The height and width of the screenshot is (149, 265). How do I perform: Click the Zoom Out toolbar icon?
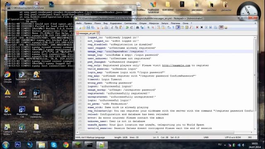[x=153, y=27]
